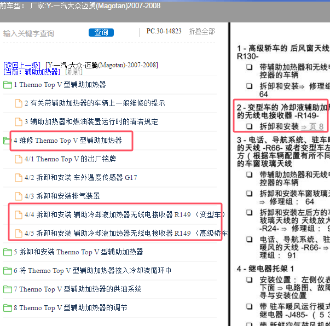Tick the first checkbox under heading 3 R66
The width and height of the screenshot is (330, 326).
(x=250, y=174)
